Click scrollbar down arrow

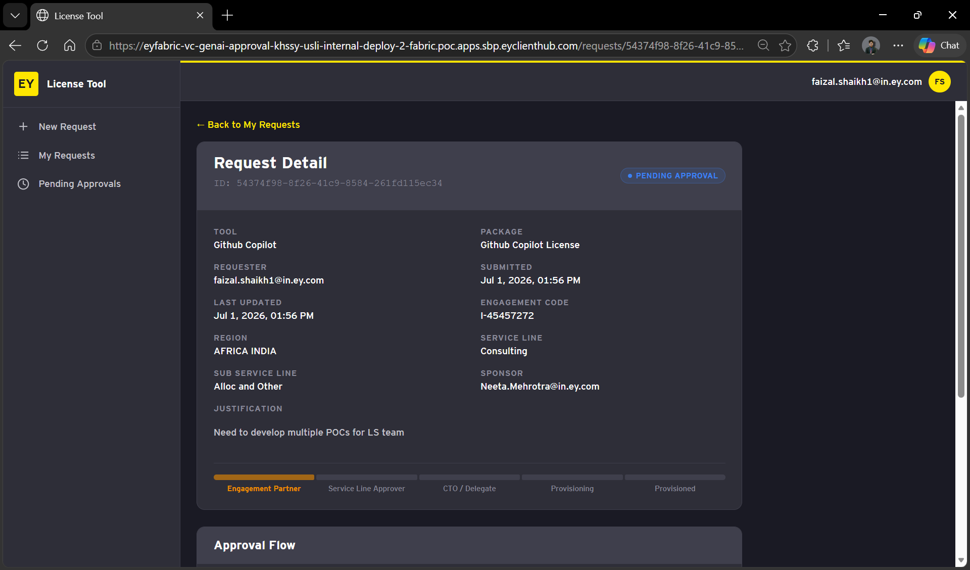[961, 560]
